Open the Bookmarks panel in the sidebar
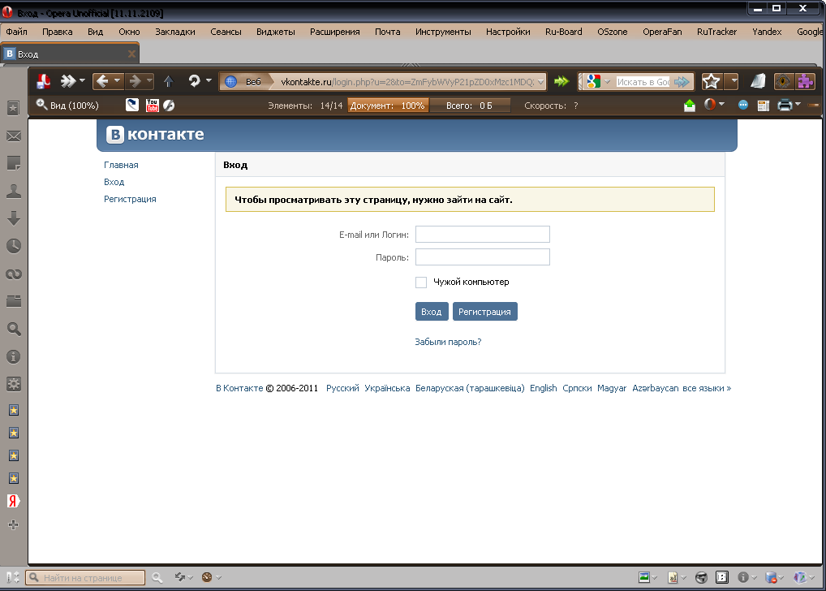 [13, 108]
